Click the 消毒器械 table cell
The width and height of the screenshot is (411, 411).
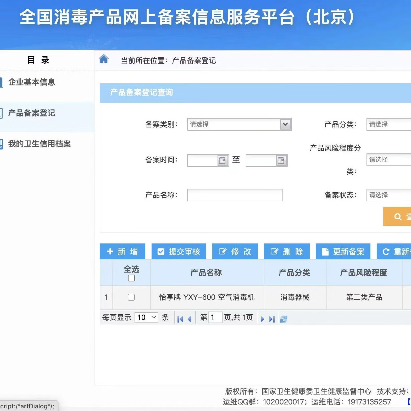[x=295, y=297]
